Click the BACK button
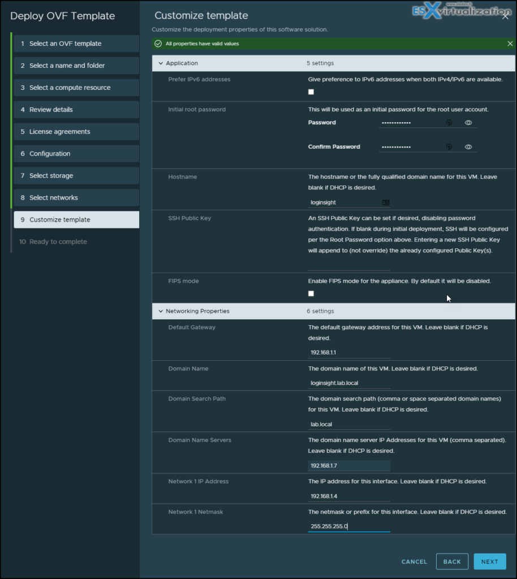517x579 pixels. tap(452, 561)
